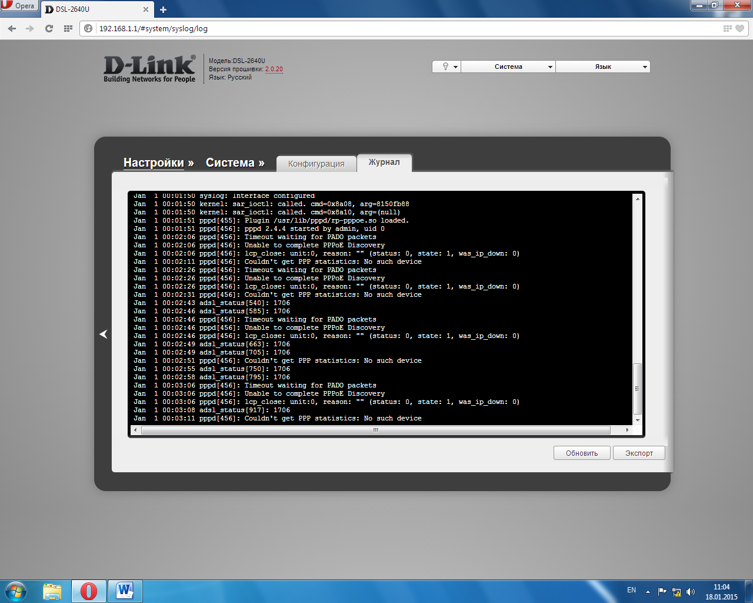The image size is (753, 603).
Task: Click the EN input language indicator
Action: pos(631,590)
